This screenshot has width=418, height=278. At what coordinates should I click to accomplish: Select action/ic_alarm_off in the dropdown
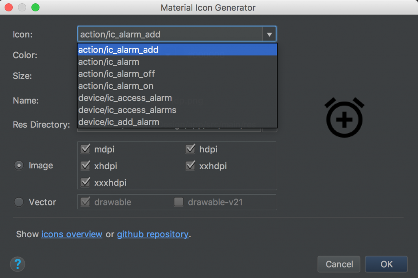tap(117, 74)
